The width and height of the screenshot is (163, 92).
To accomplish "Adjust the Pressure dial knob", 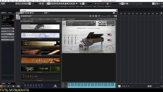I will 110,48.
